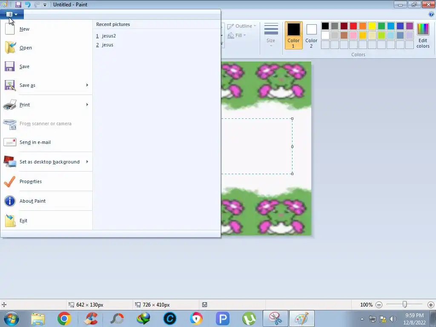Click the network tray icon
Image resolution: width=436 pixels, height=327 pixels.
click(372, 319)
